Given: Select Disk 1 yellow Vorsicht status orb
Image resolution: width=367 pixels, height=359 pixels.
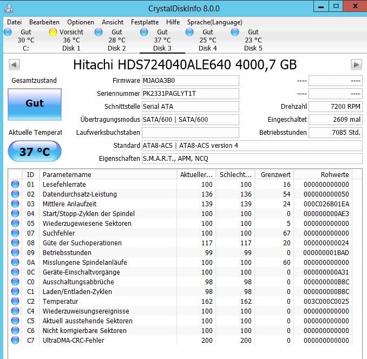Looking at the screenshot, I should pyautogui.click(x=53, y=32).
